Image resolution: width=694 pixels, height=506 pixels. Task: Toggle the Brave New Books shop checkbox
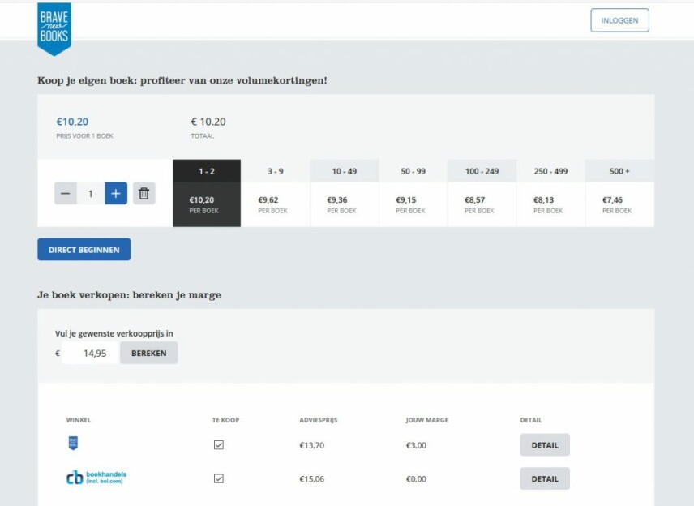tap(218, 445)
